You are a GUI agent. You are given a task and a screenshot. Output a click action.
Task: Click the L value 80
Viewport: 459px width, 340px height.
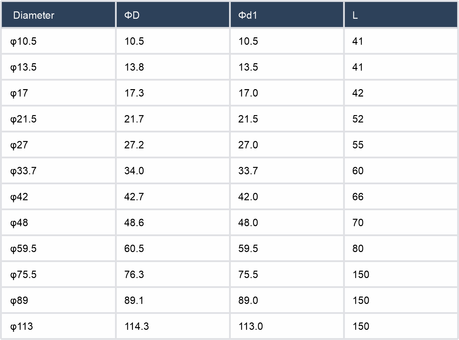point(358,249)
